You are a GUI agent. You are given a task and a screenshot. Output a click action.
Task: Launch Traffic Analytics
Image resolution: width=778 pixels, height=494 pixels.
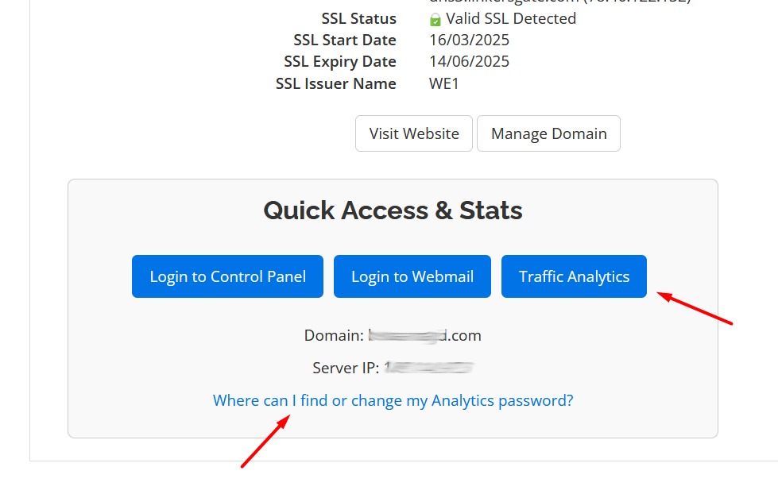[574, 276]
